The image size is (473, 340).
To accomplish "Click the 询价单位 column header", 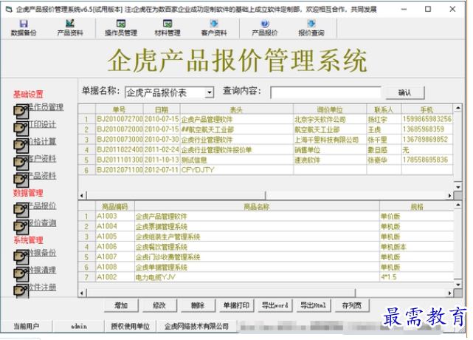I will tap(330, 109).
